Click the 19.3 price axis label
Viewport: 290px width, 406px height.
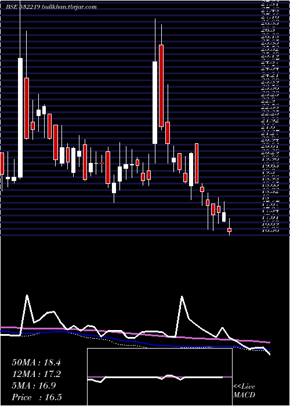coord(268,172)
